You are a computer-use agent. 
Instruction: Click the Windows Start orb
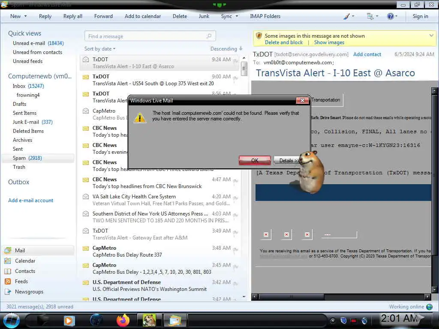[x=11, y=320]
